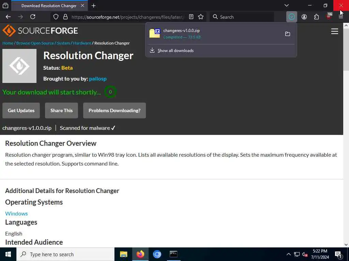Click Problems Downloading? button

click(115, 110)
